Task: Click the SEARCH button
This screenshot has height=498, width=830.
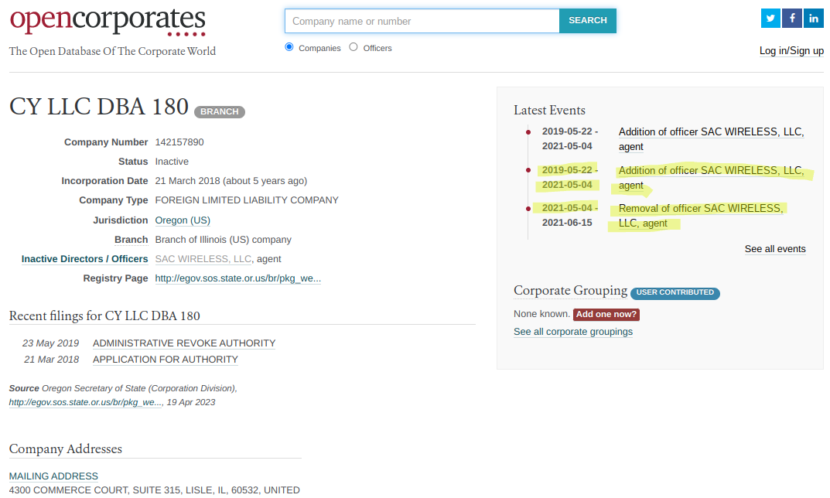Action: pos(588,21)
